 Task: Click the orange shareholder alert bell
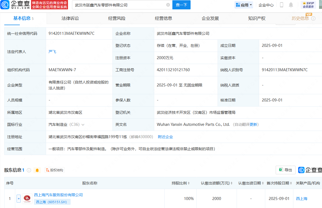pyautogui.click(x=37, y=170)
